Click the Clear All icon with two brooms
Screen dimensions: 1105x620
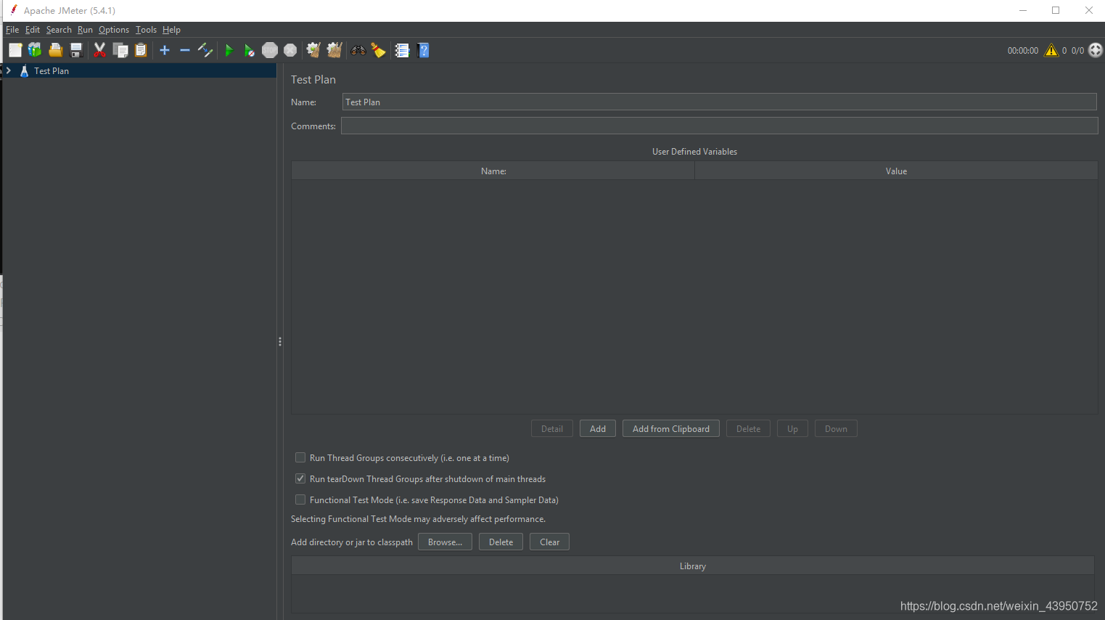click(334, 50)
